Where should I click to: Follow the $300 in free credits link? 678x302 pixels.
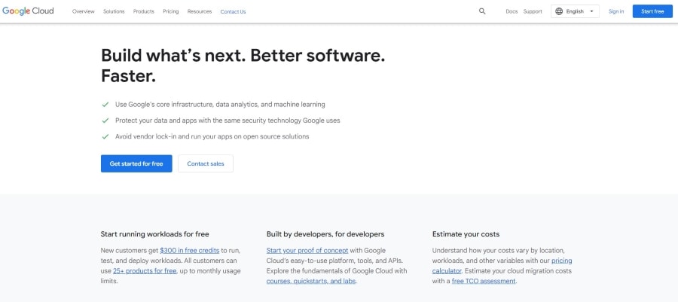point(189,251)
